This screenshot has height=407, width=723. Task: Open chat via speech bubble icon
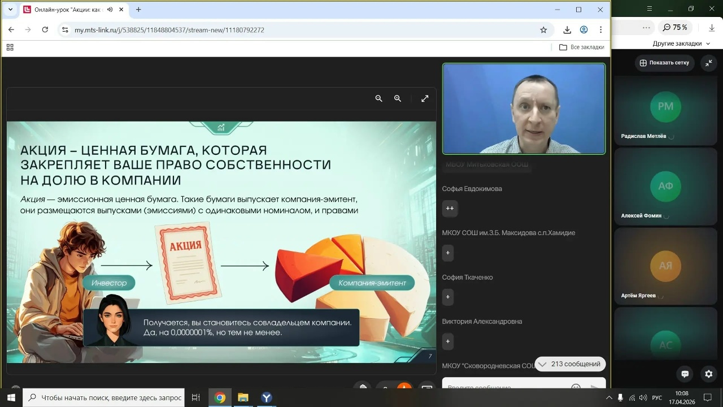point(685,374)
